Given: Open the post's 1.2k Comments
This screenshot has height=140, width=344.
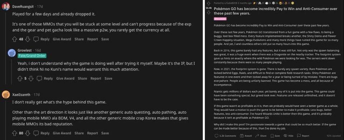Looking at the screenshot, I should tap(225, 136).
